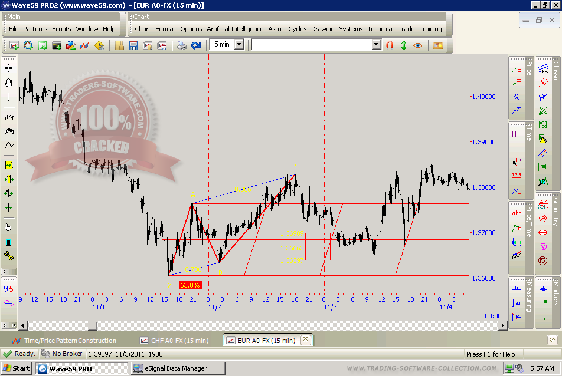Image resolution: width=562 pixels, height=376 pixels.
Task: Click the horizontal chart scrollbar thumb
Action: (93, 326)
